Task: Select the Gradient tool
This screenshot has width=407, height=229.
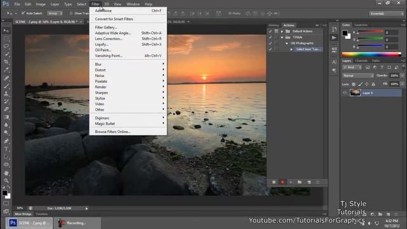Action: [x=6, y=117]
